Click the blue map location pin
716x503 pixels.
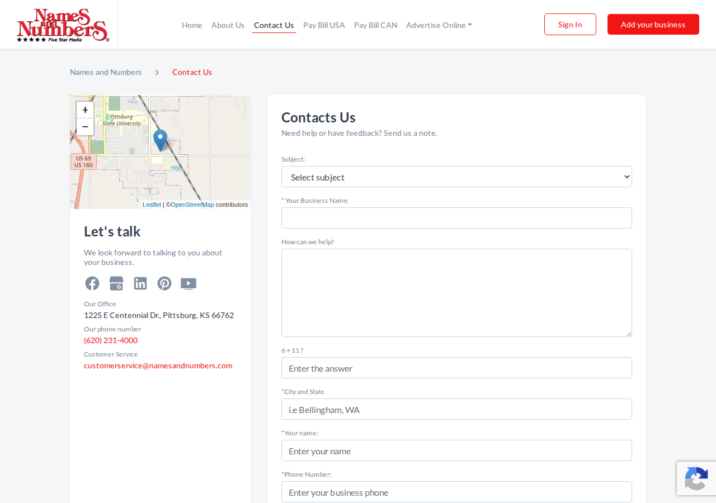click(161, 140)
